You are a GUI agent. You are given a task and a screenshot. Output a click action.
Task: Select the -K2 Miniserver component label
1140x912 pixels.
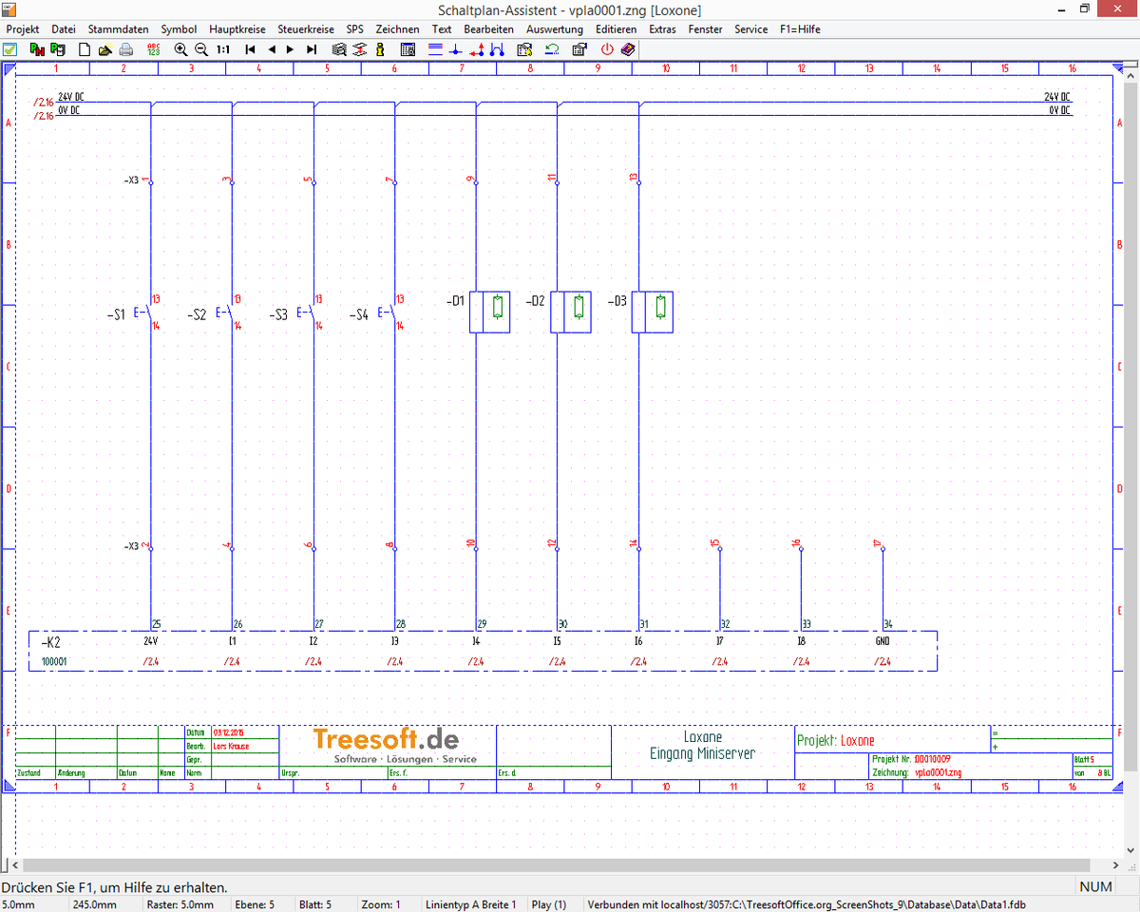[50, 642]
